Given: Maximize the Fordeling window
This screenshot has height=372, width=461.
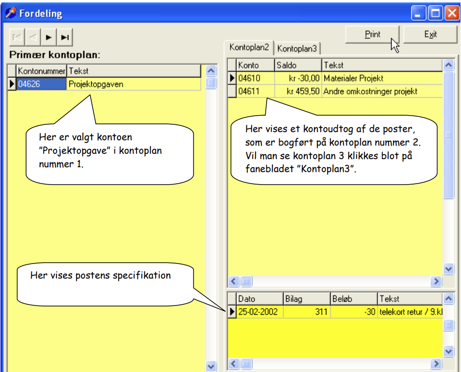Looking at the screenshot, I should (x=435, y=13).
